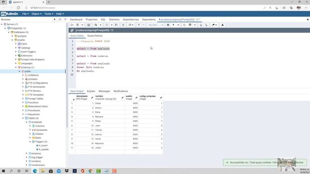The height and width of the screenshot is (174, 310).
Task: Expand the postgres database node
Action: 12,36
